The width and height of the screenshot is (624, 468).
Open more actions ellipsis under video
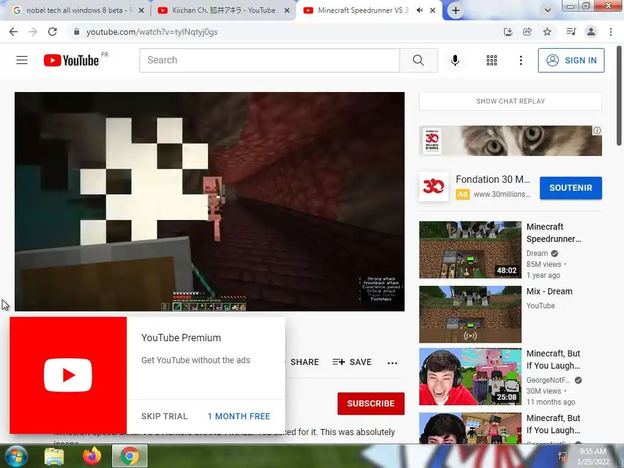[392, 363]
